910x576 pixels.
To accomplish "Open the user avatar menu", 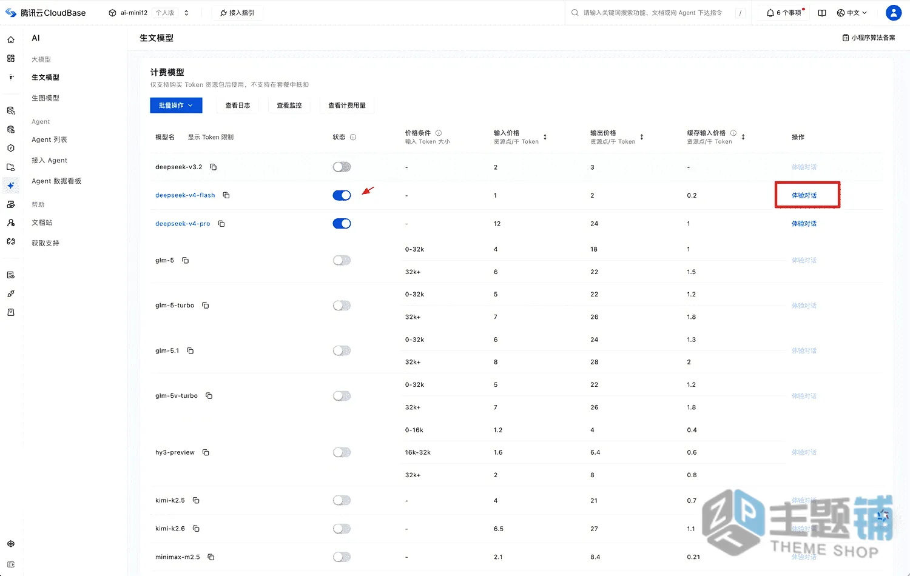I will [894, 13].
